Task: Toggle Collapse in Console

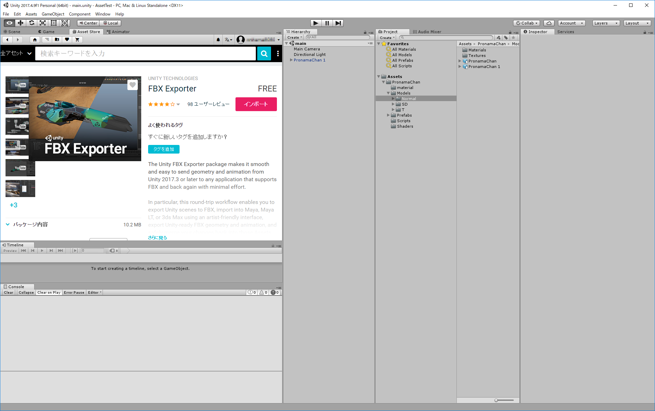Action: point(26,292)
